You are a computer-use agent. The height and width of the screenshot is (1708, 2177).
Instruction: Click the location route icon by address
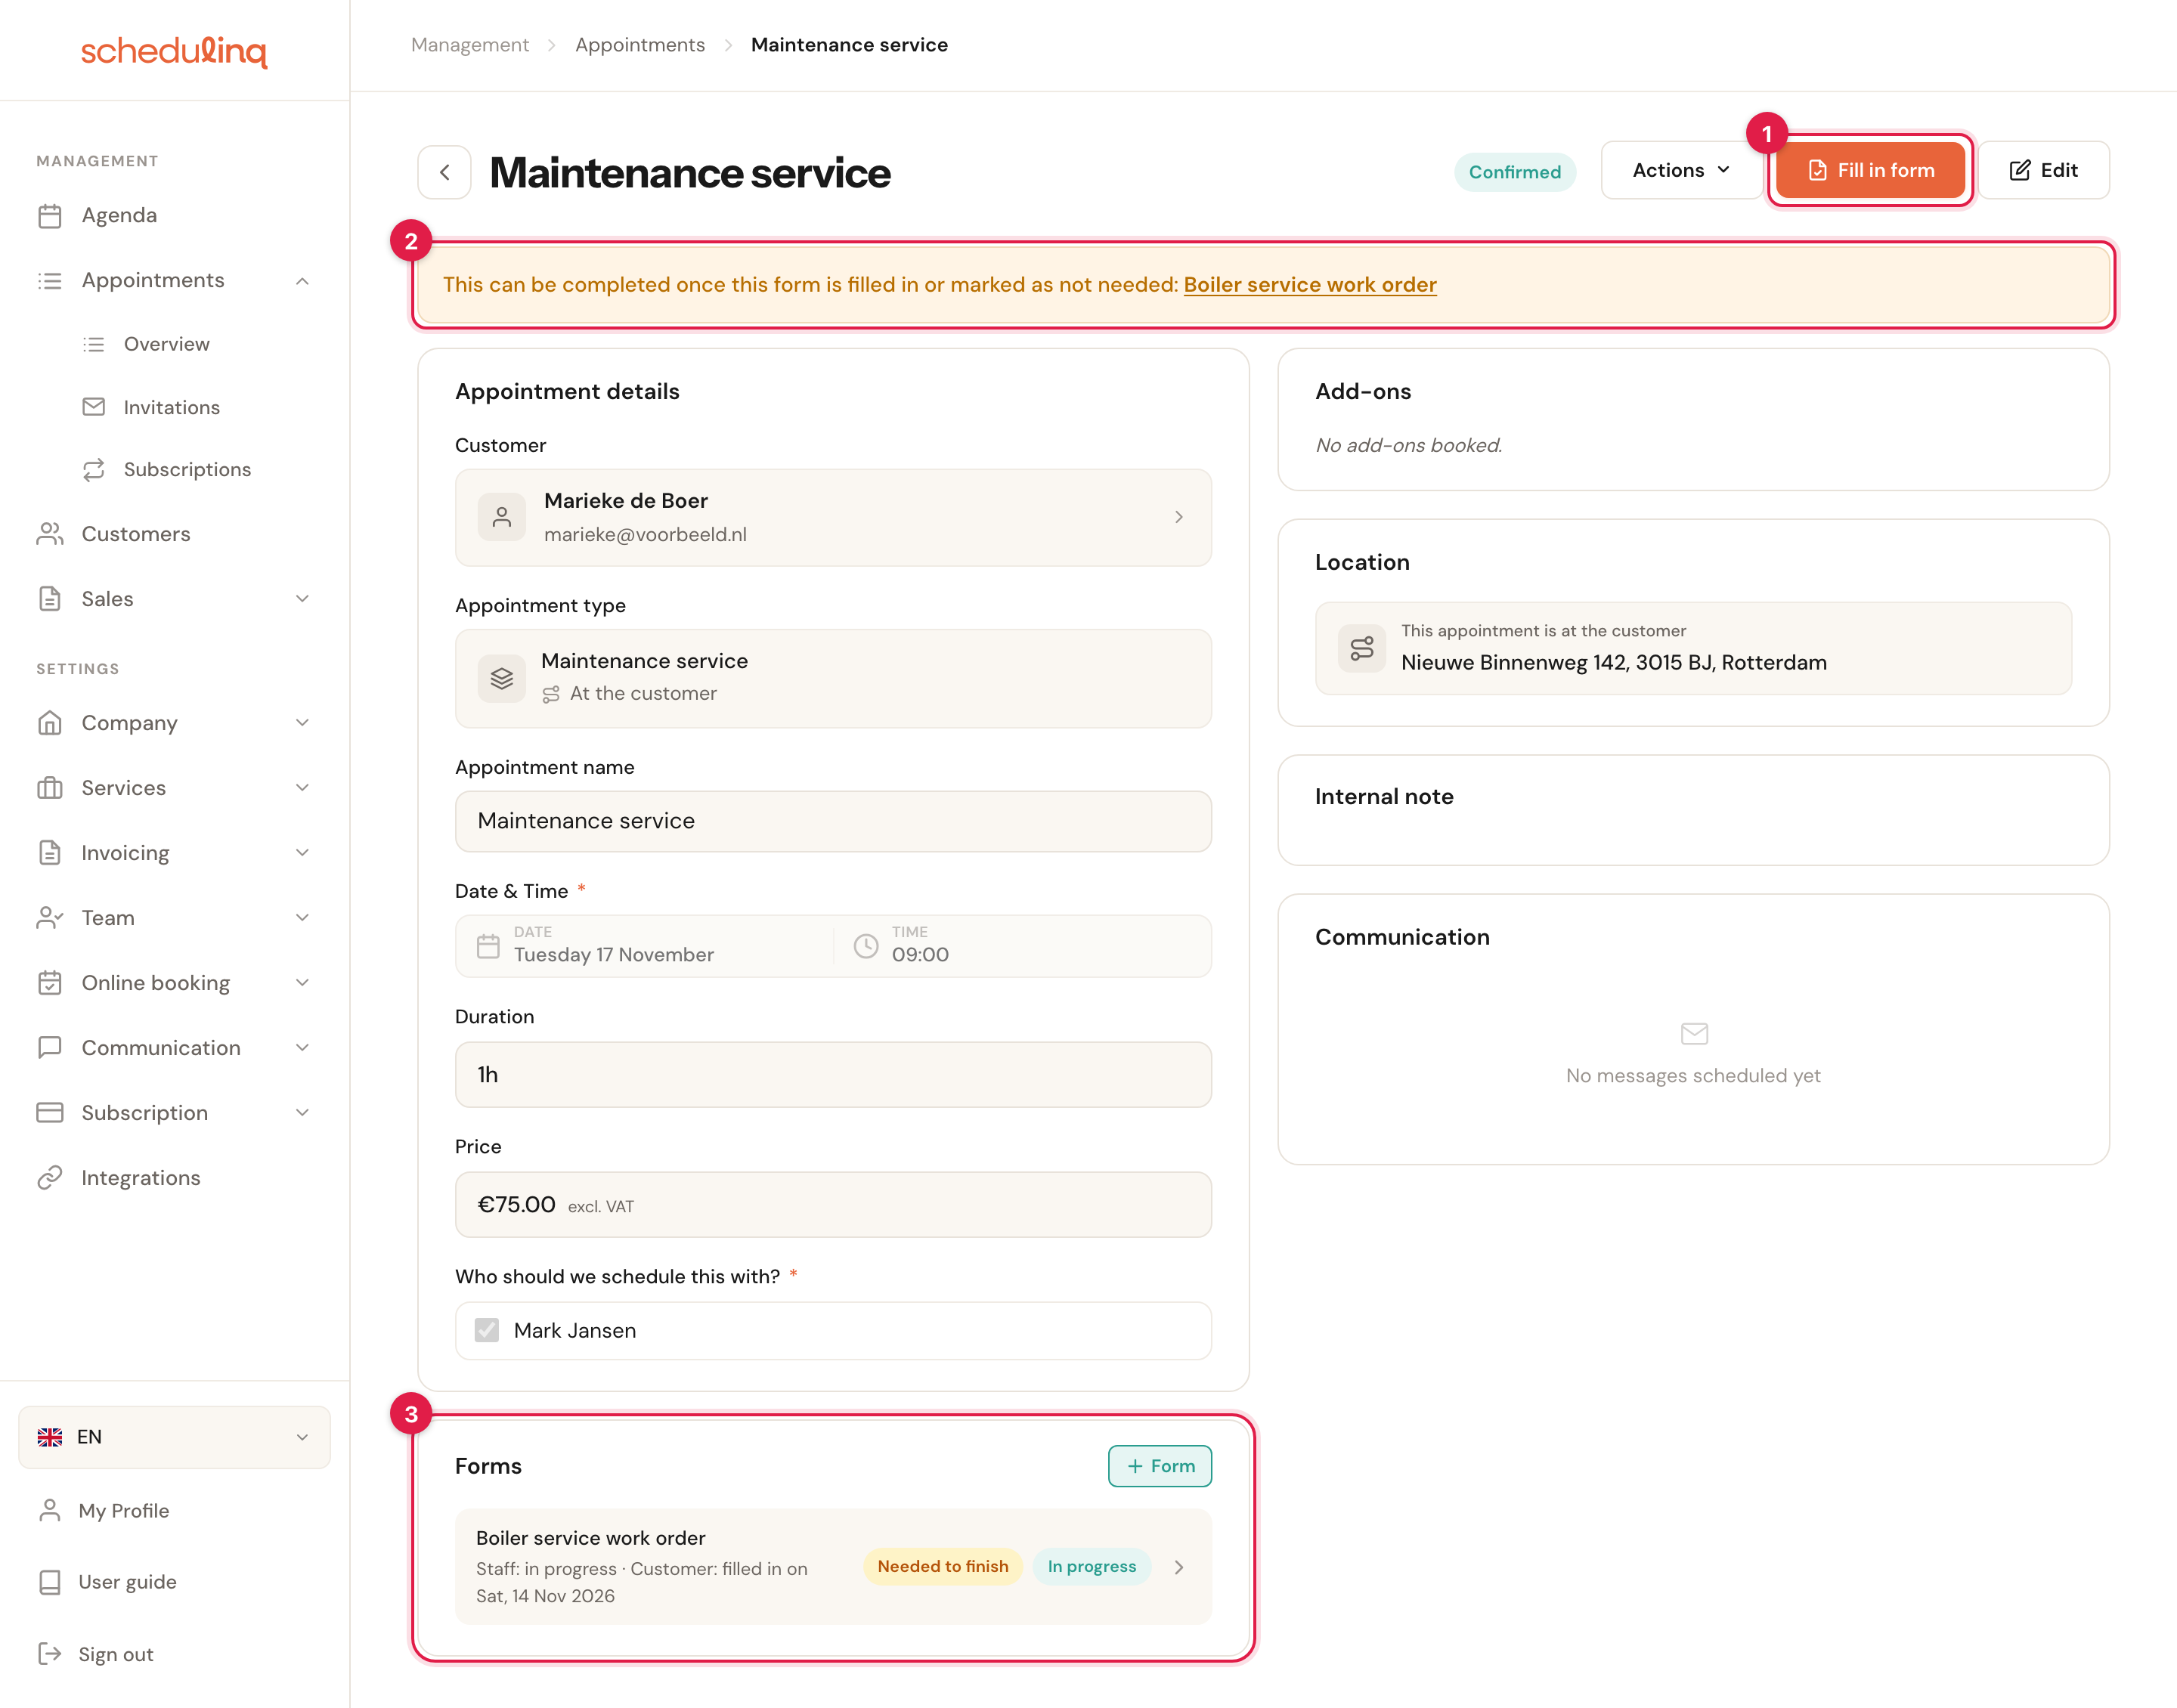[x=1362, y=648]
